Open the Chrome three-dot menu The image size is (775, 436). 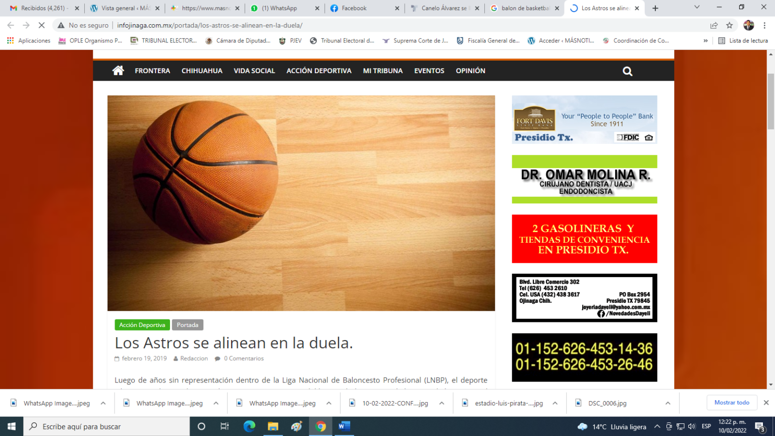tap(764, 25)
